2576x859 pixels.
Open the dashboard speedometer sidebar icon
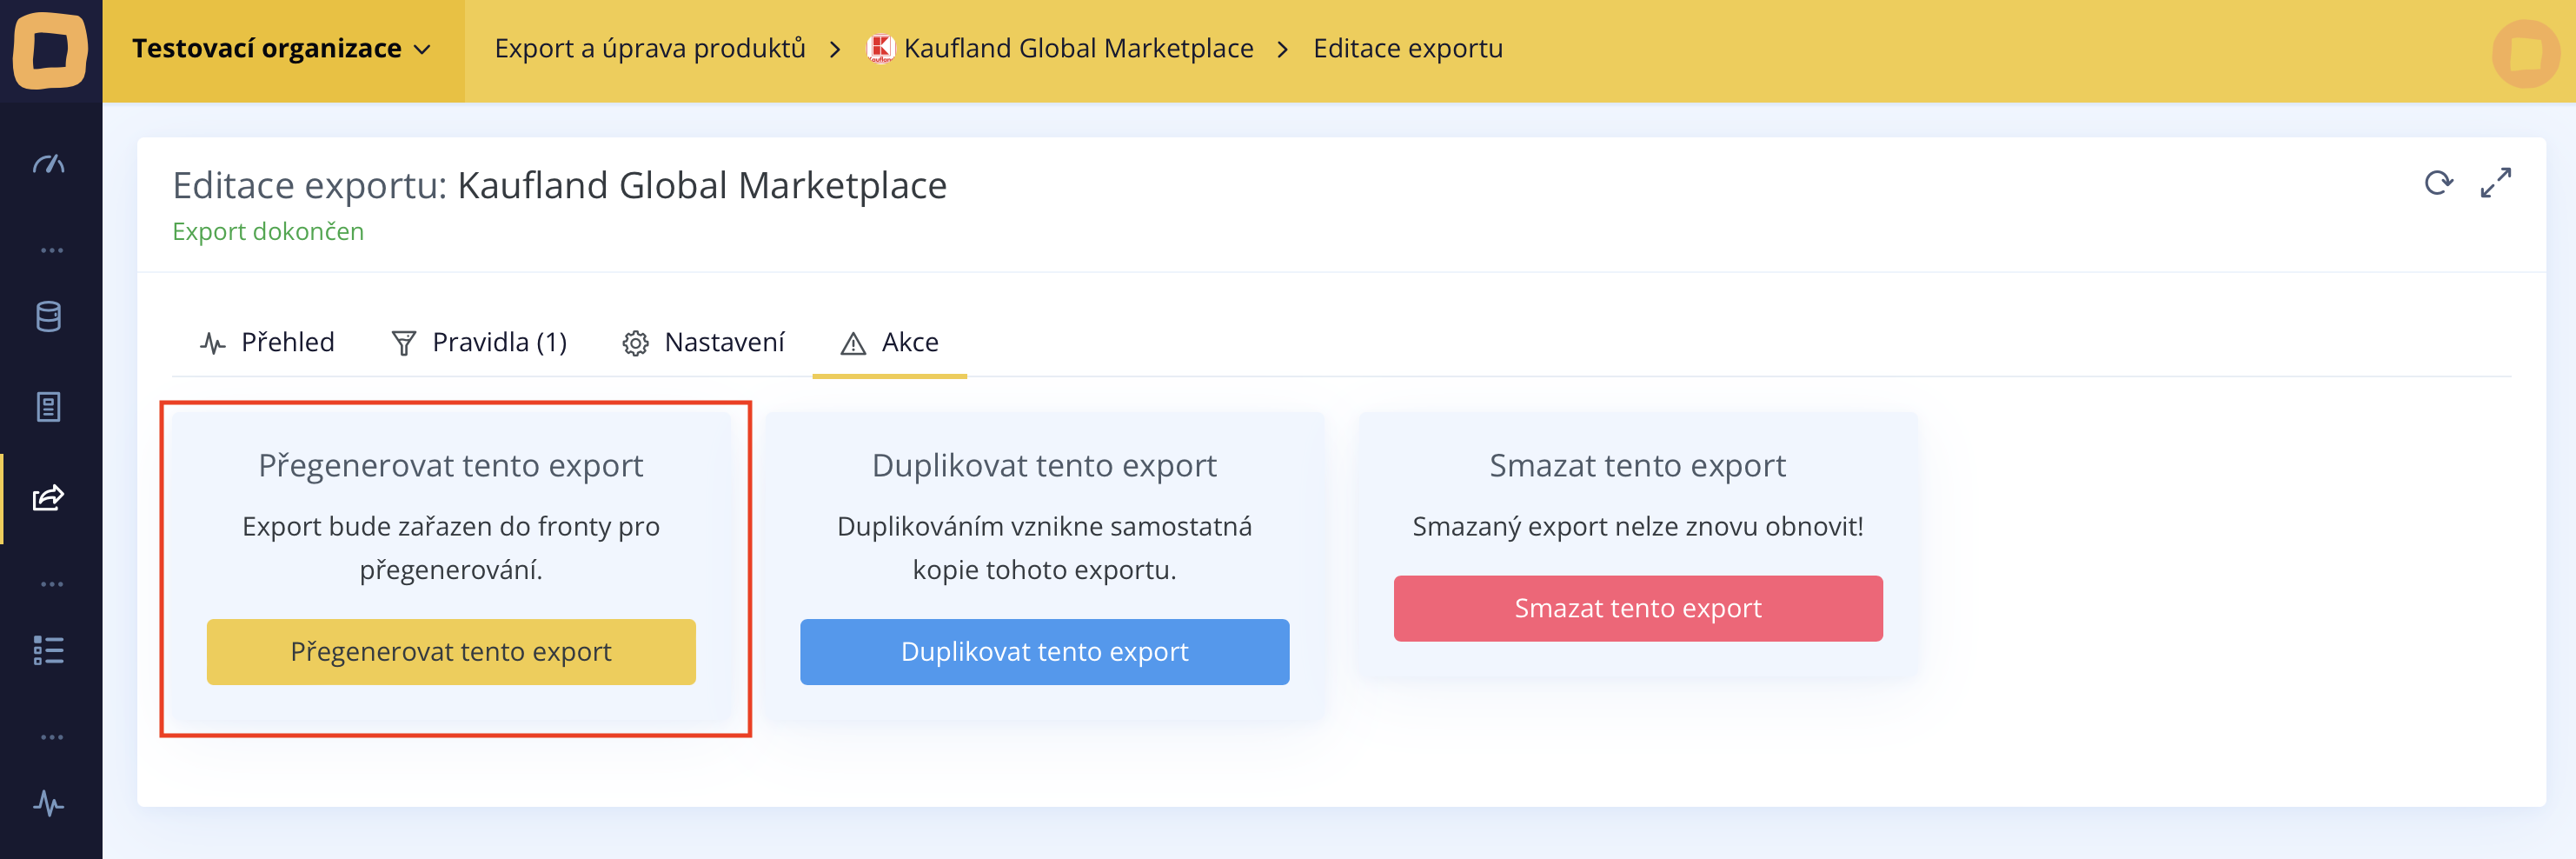click(49, 164)
